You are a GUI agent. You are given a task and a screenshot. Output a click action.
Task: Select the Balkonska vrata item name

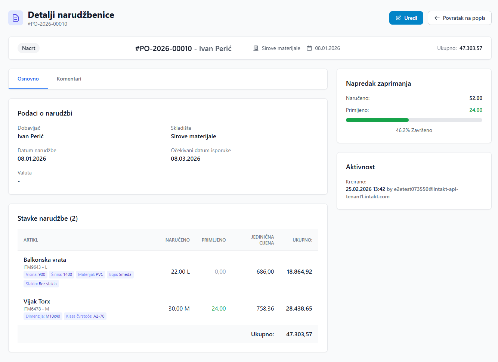(45, 259)
